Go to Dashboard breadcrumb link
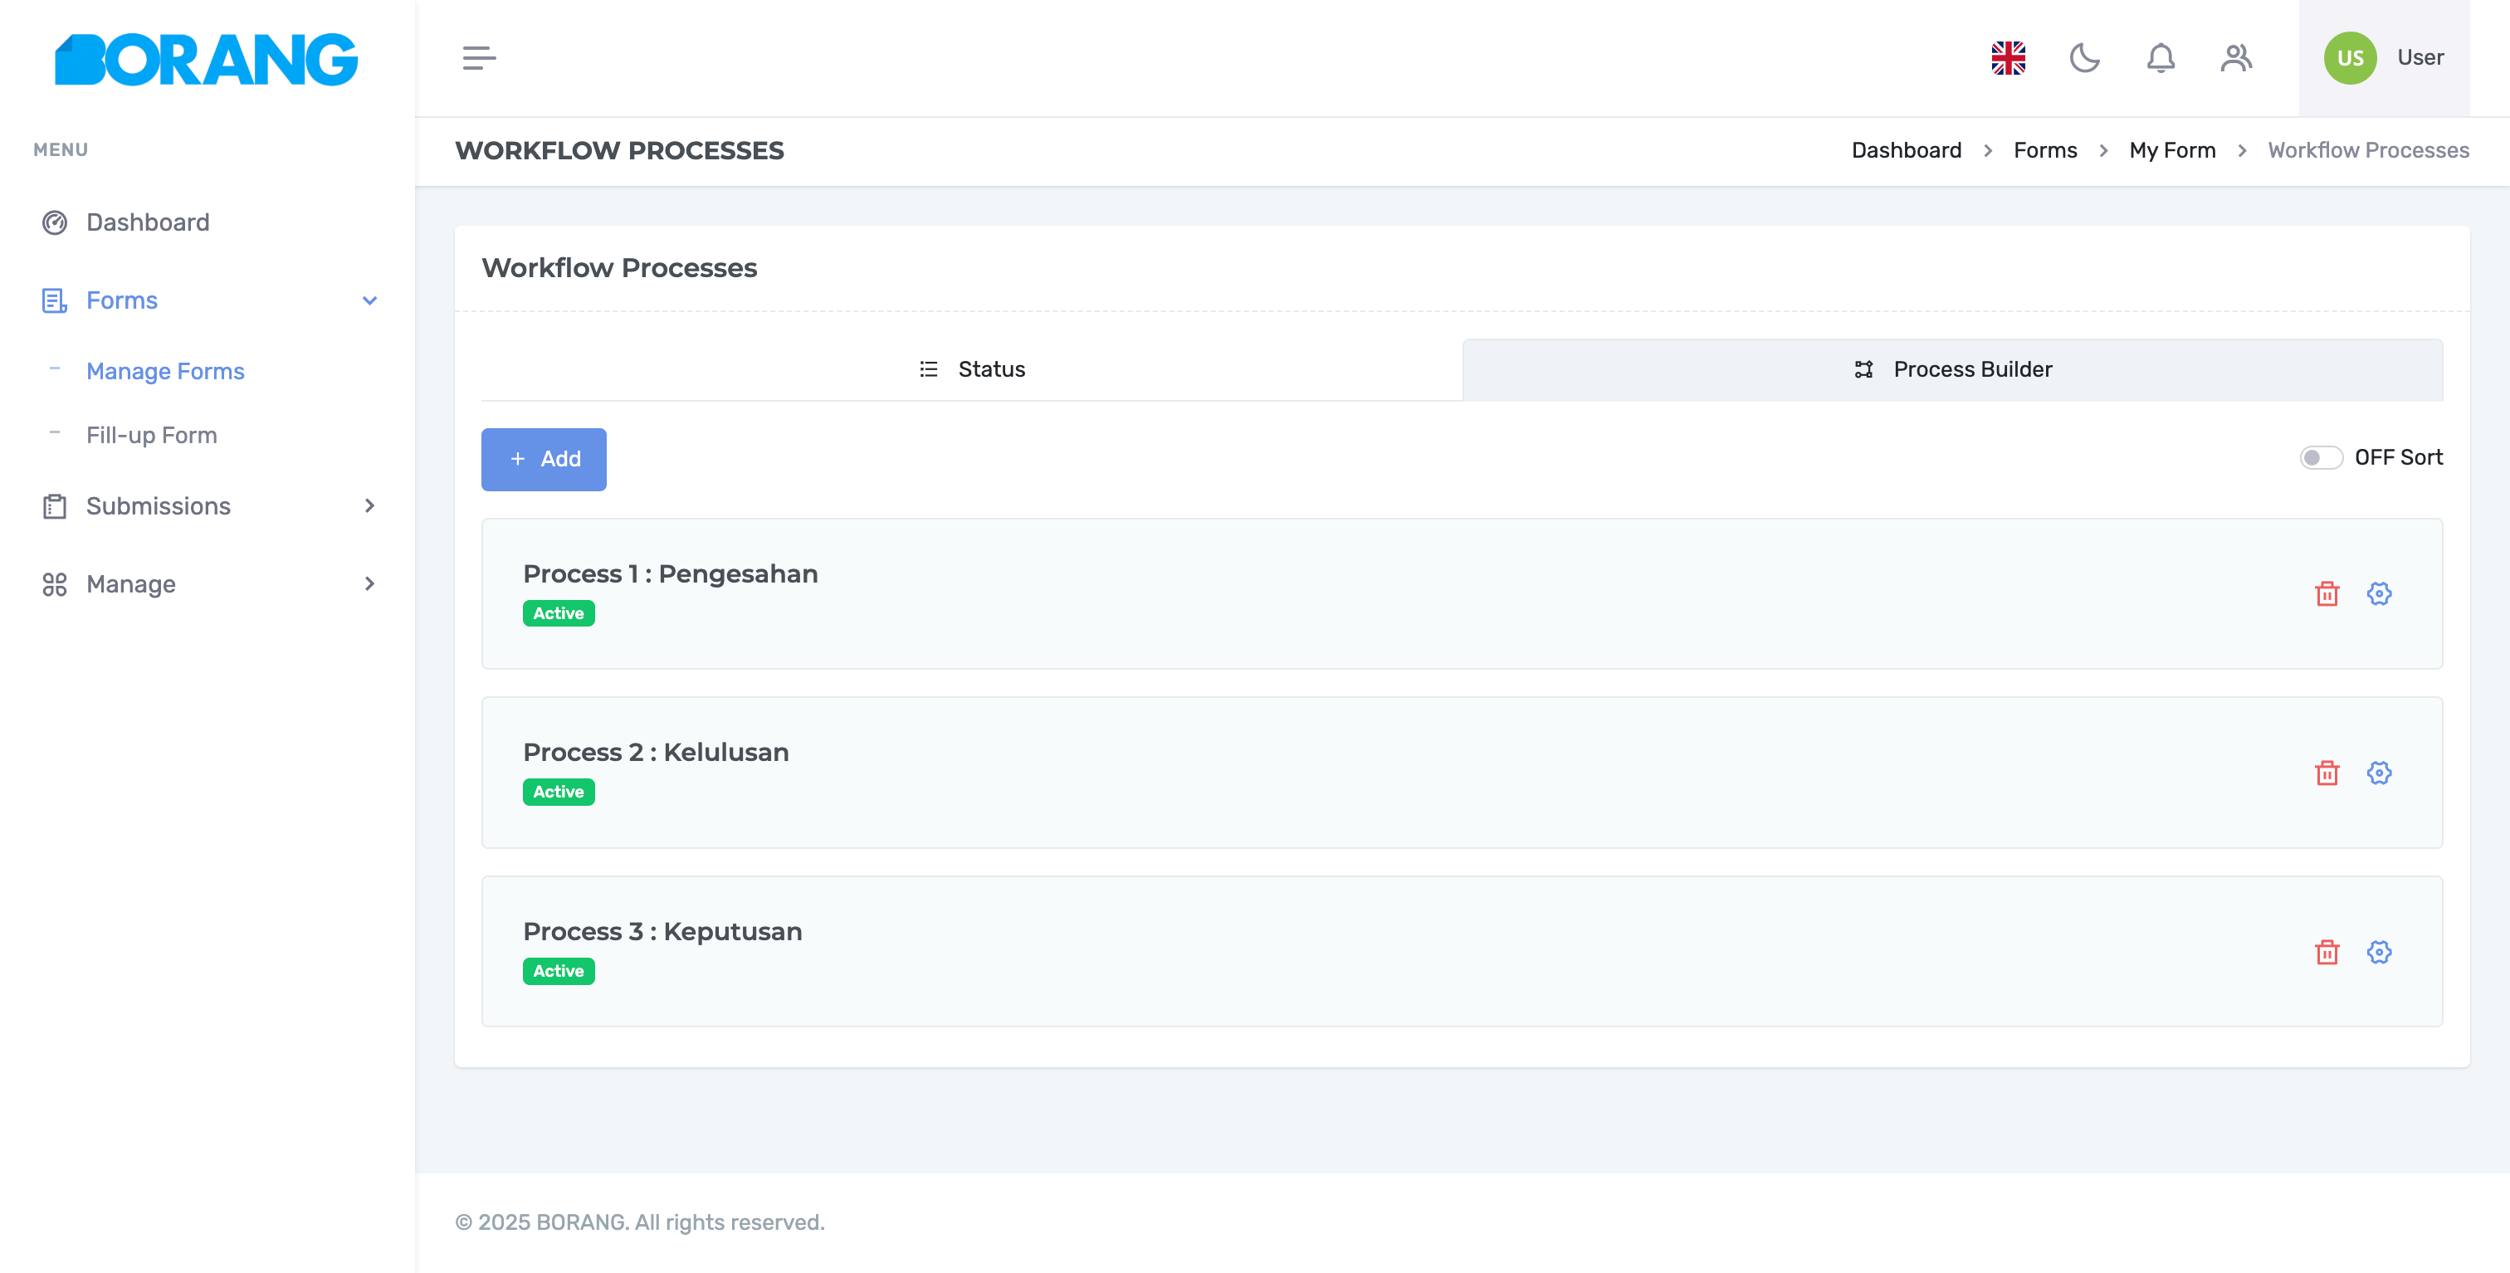 click(x=1905, y=150)
